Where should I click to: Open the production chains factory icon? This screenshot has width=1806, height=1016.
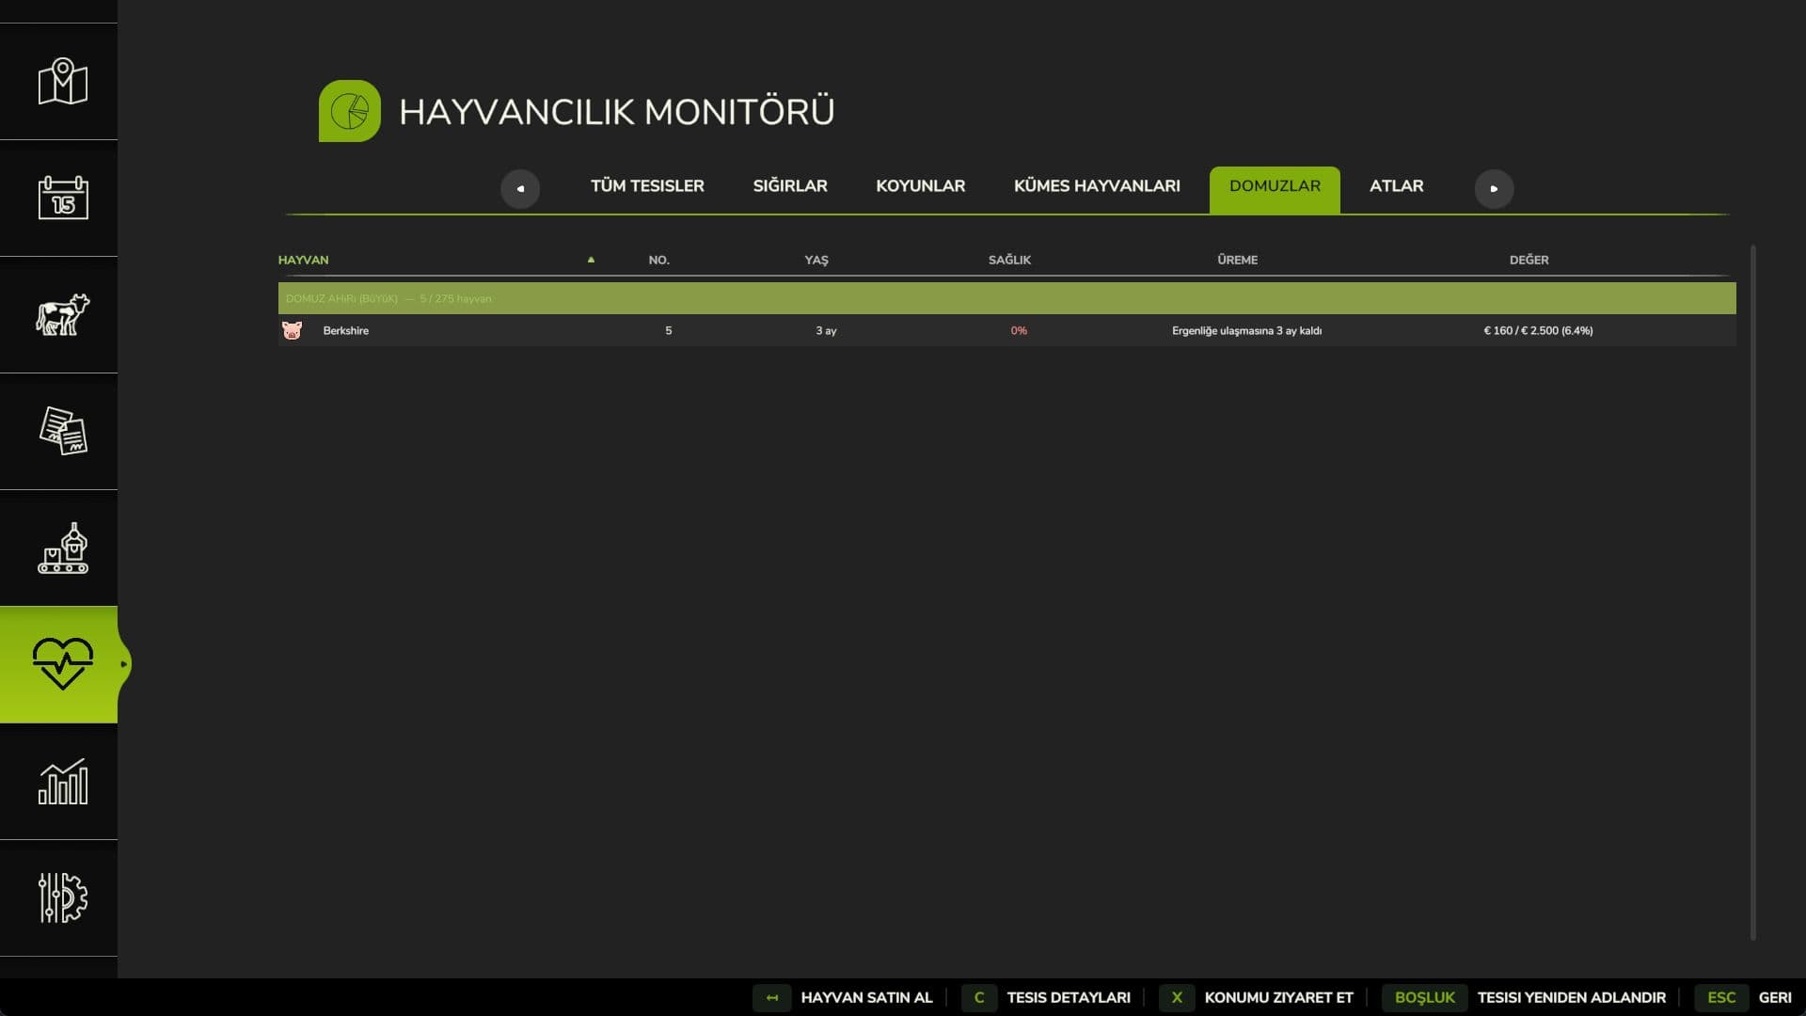[63, 548]
